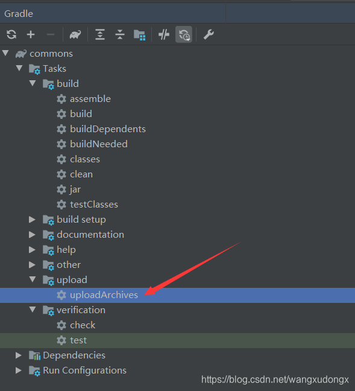Expand the build setup group
The image size is (355, 391).
click(32, 220)
